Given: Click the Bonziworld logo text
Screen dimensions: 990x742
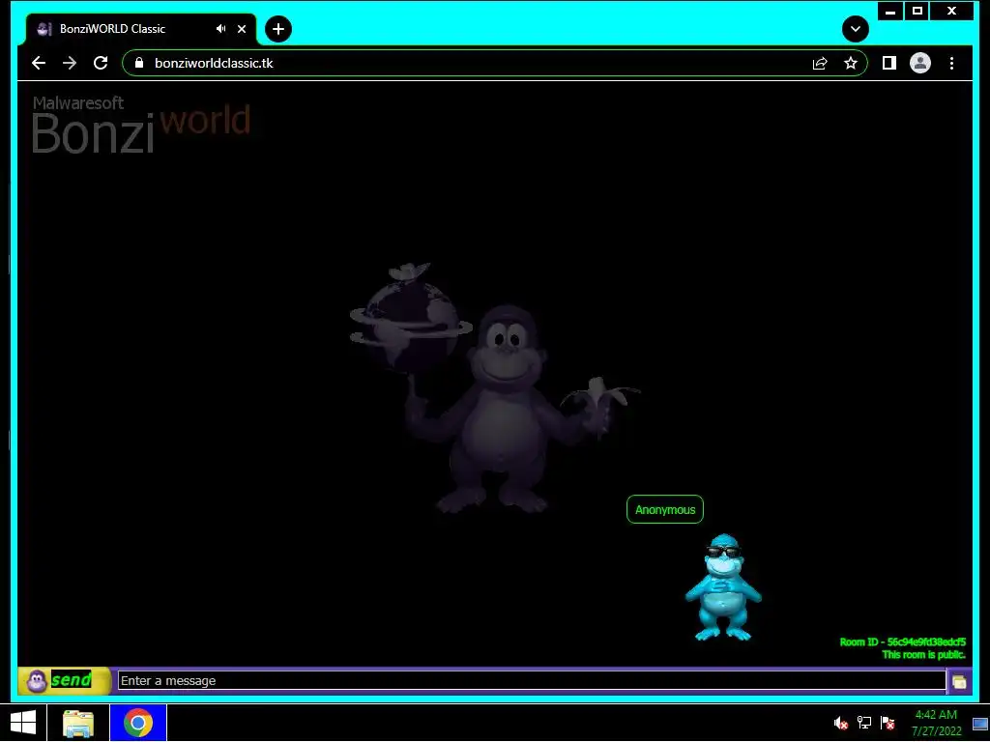Looking at the screenshot, I should [x=141, y=125].
